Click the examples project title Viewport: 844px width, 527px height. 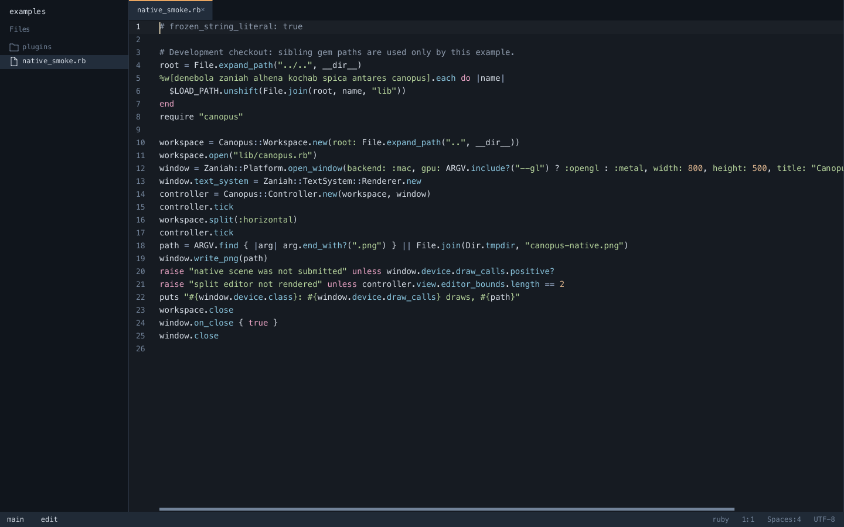click(28, 11)
